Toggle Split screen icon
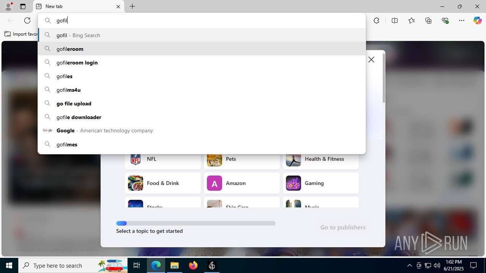 [394, 20]
